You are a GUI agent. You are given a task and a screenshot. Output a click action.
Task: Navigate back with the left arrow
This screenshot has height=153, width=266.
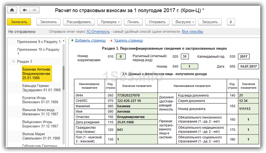point(25,10)
